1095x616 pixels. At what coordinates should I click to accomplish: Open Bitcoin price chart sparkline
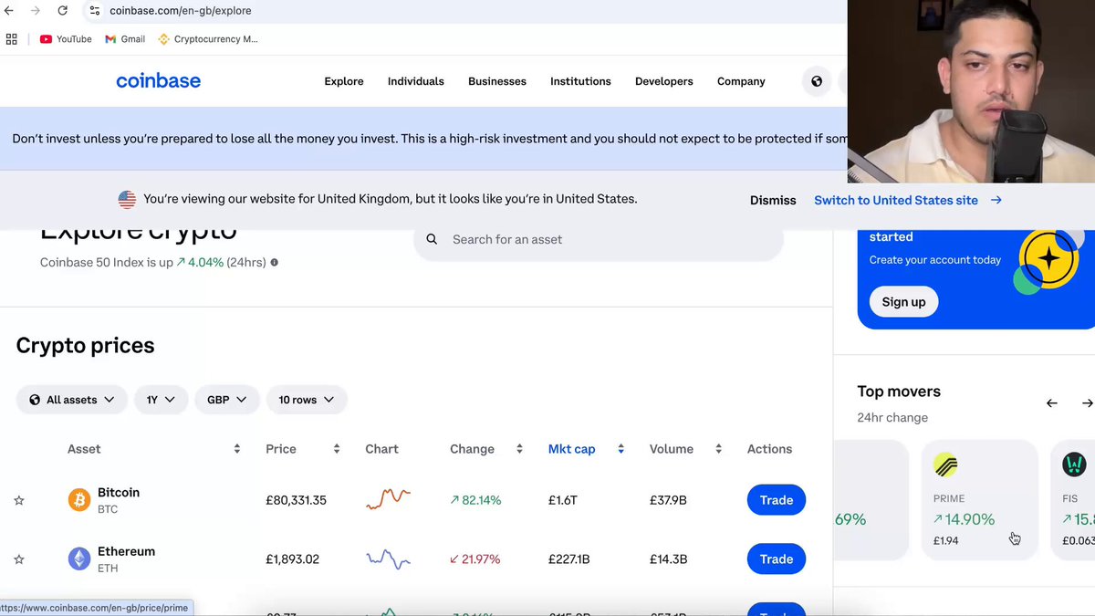click(x=388, y=499)
